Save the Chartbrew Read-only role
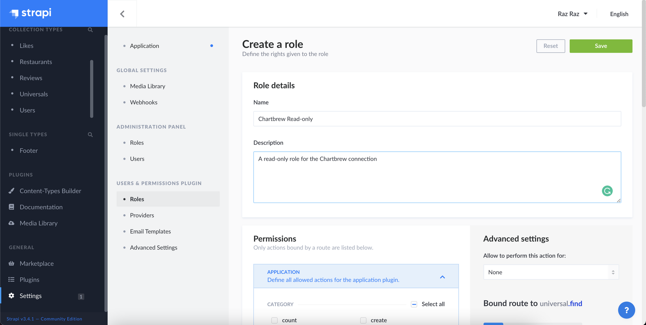Screen dimensions: 646x325 (600, 46)
